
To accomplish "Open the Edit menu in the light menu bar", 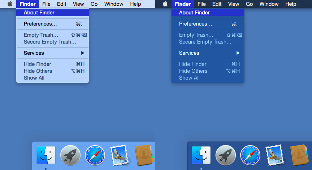I will pyautogui.click(x=61, y=4).
